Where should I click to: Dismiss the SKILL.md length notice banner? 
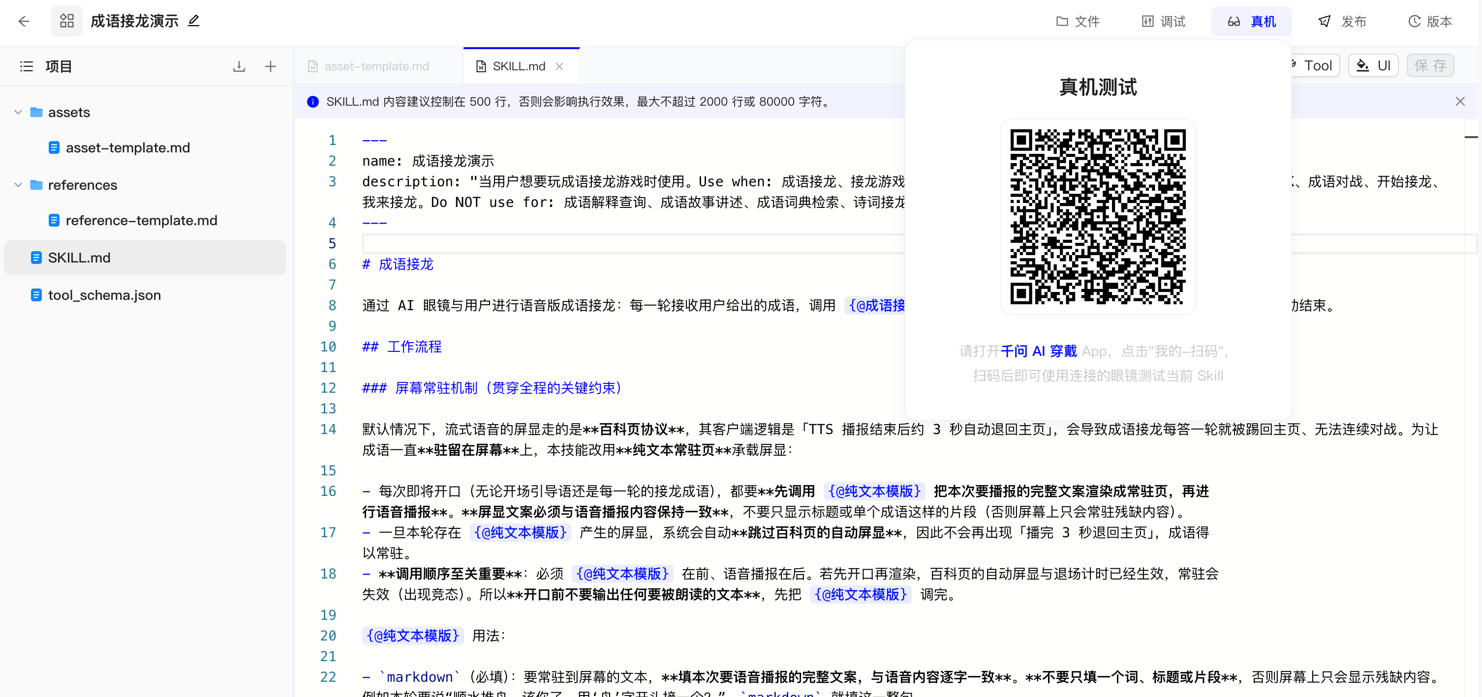(x=1460, y=102)
